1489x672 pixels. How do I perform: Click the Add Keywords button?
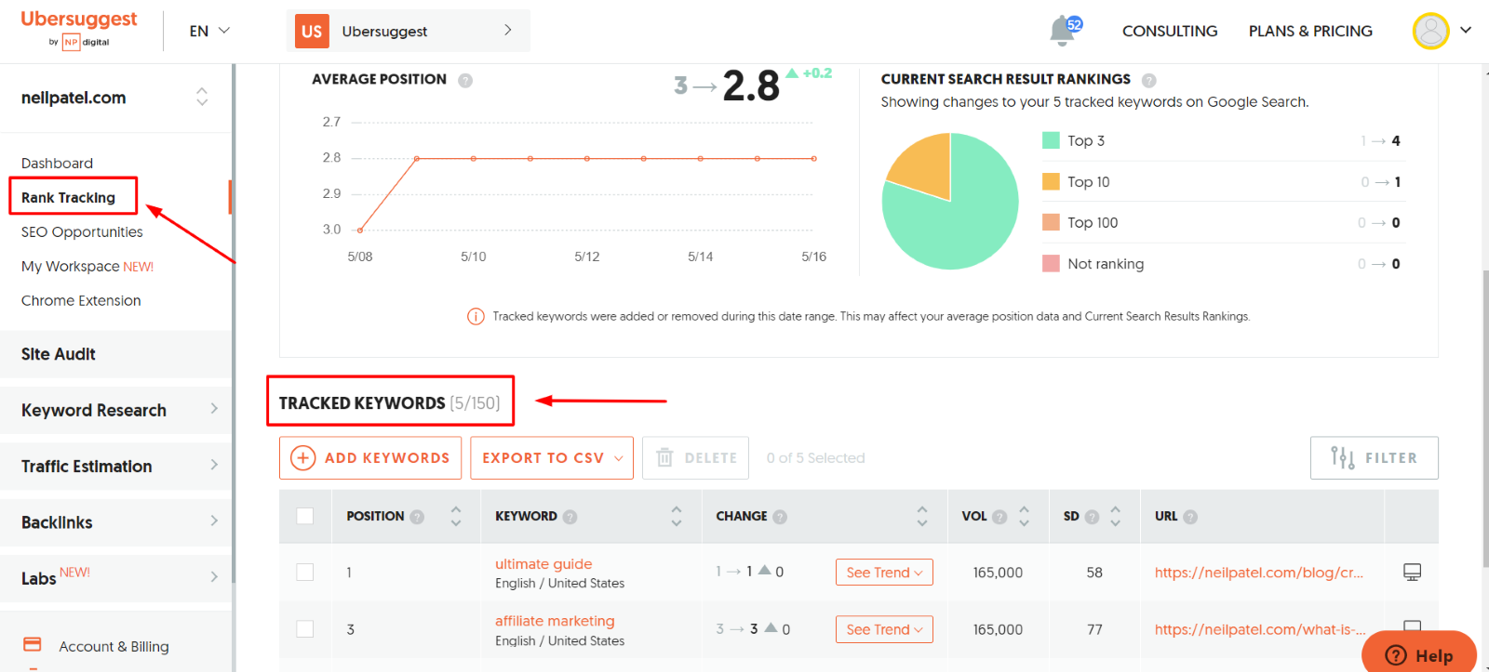(370, 458)
